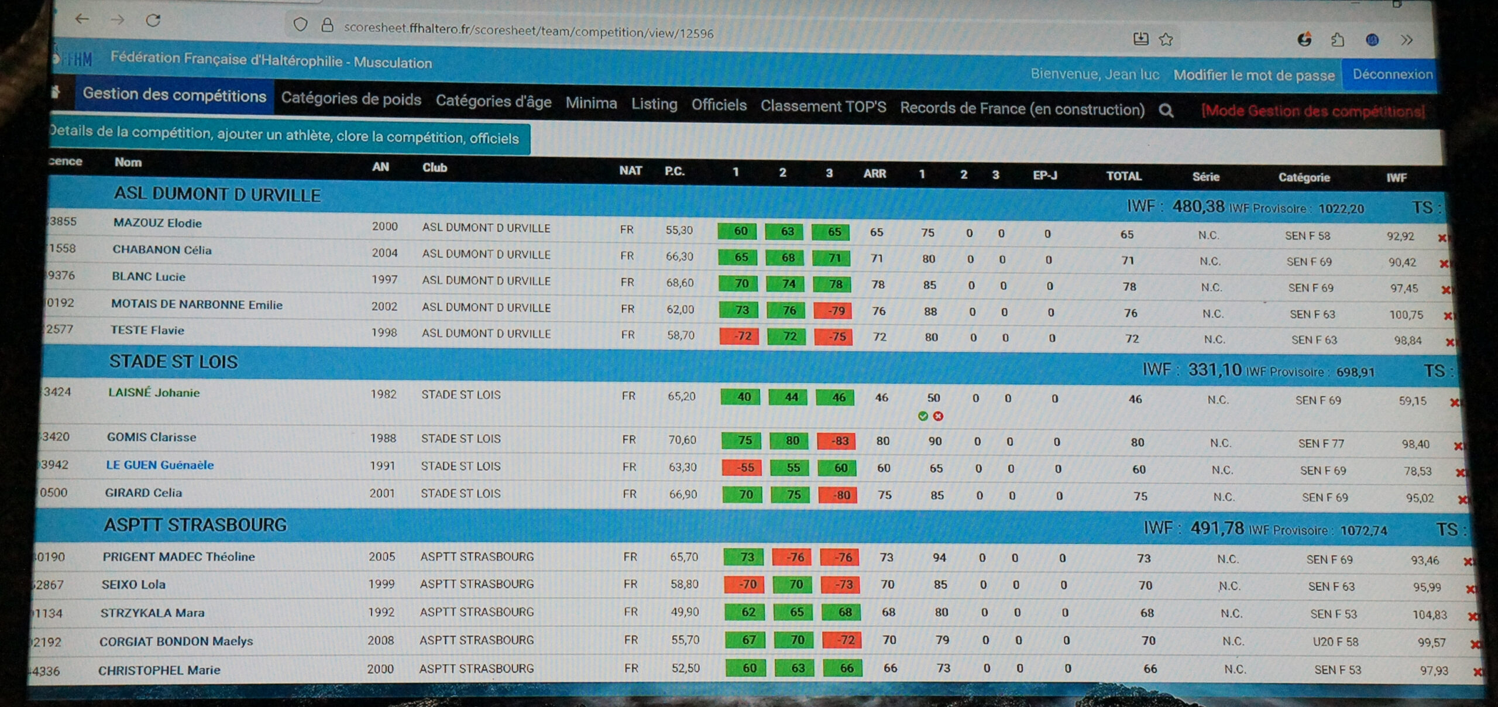Click Modifier le mot de passe link
This screenshot has height=707, width=1498.
pyautogui.click(x=1253, y=75)
